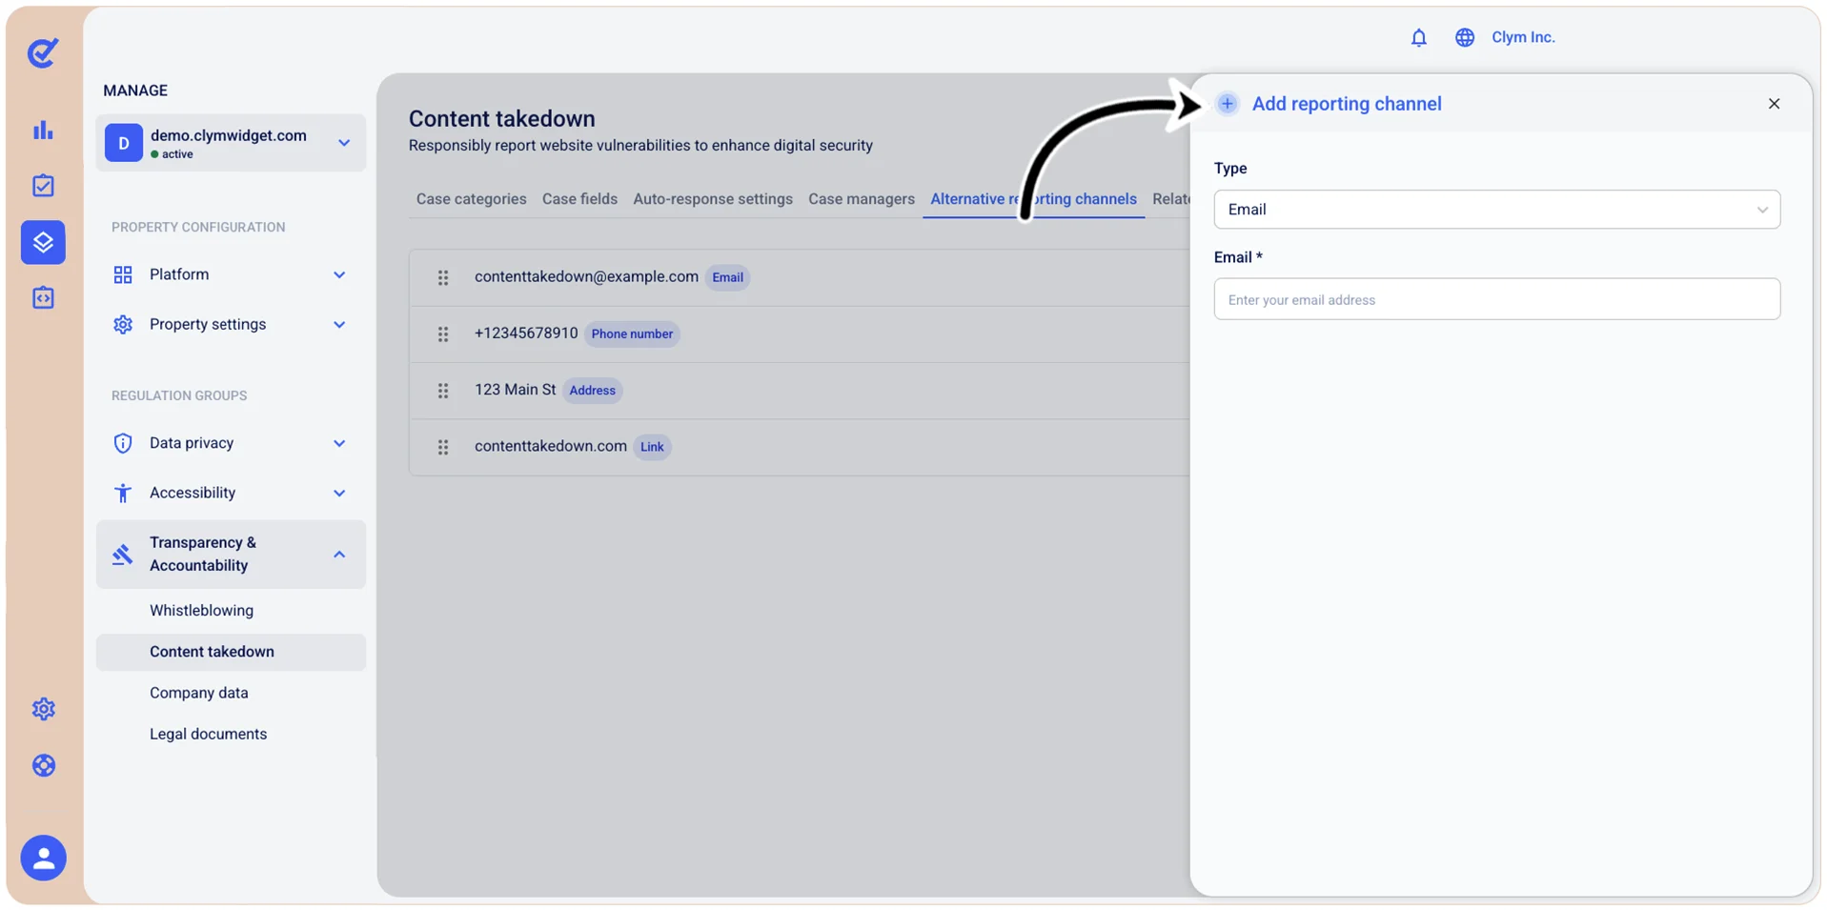
Task: Close the Add reporting channel panel
Action: pos(1774,104)
